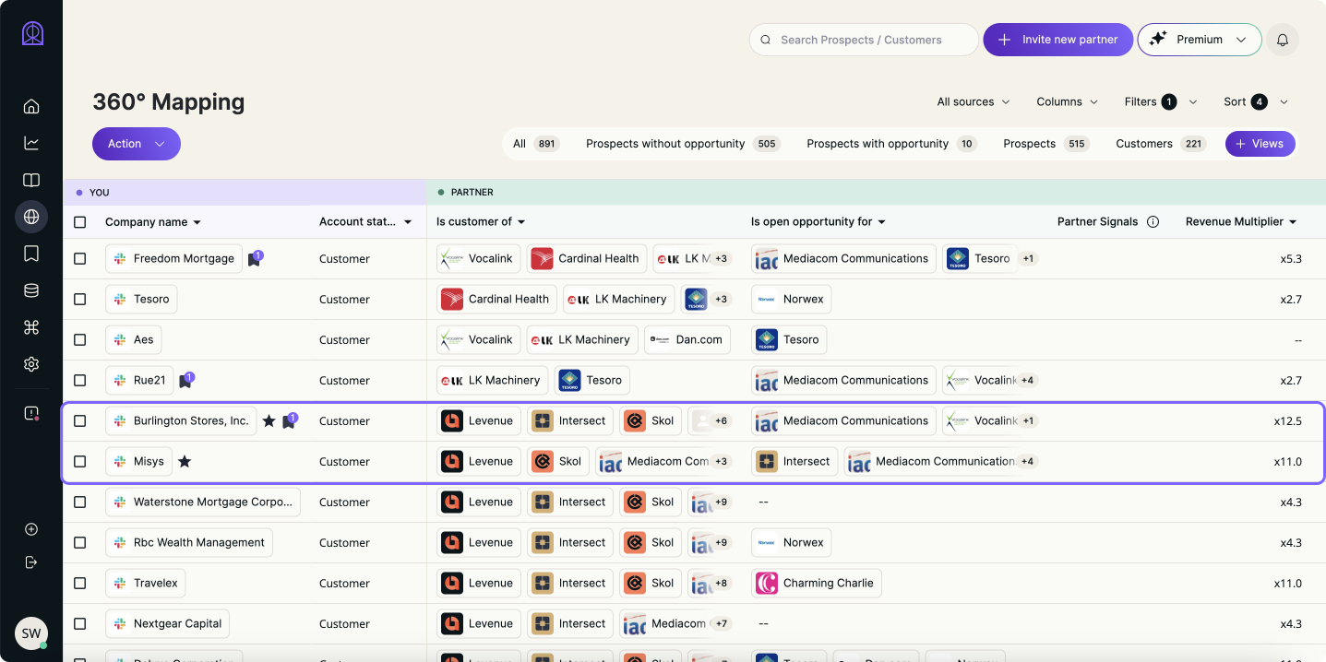Screen dimensions: 1326x662
Task: Click the star next to Burlington Stores
Action: 269,420
